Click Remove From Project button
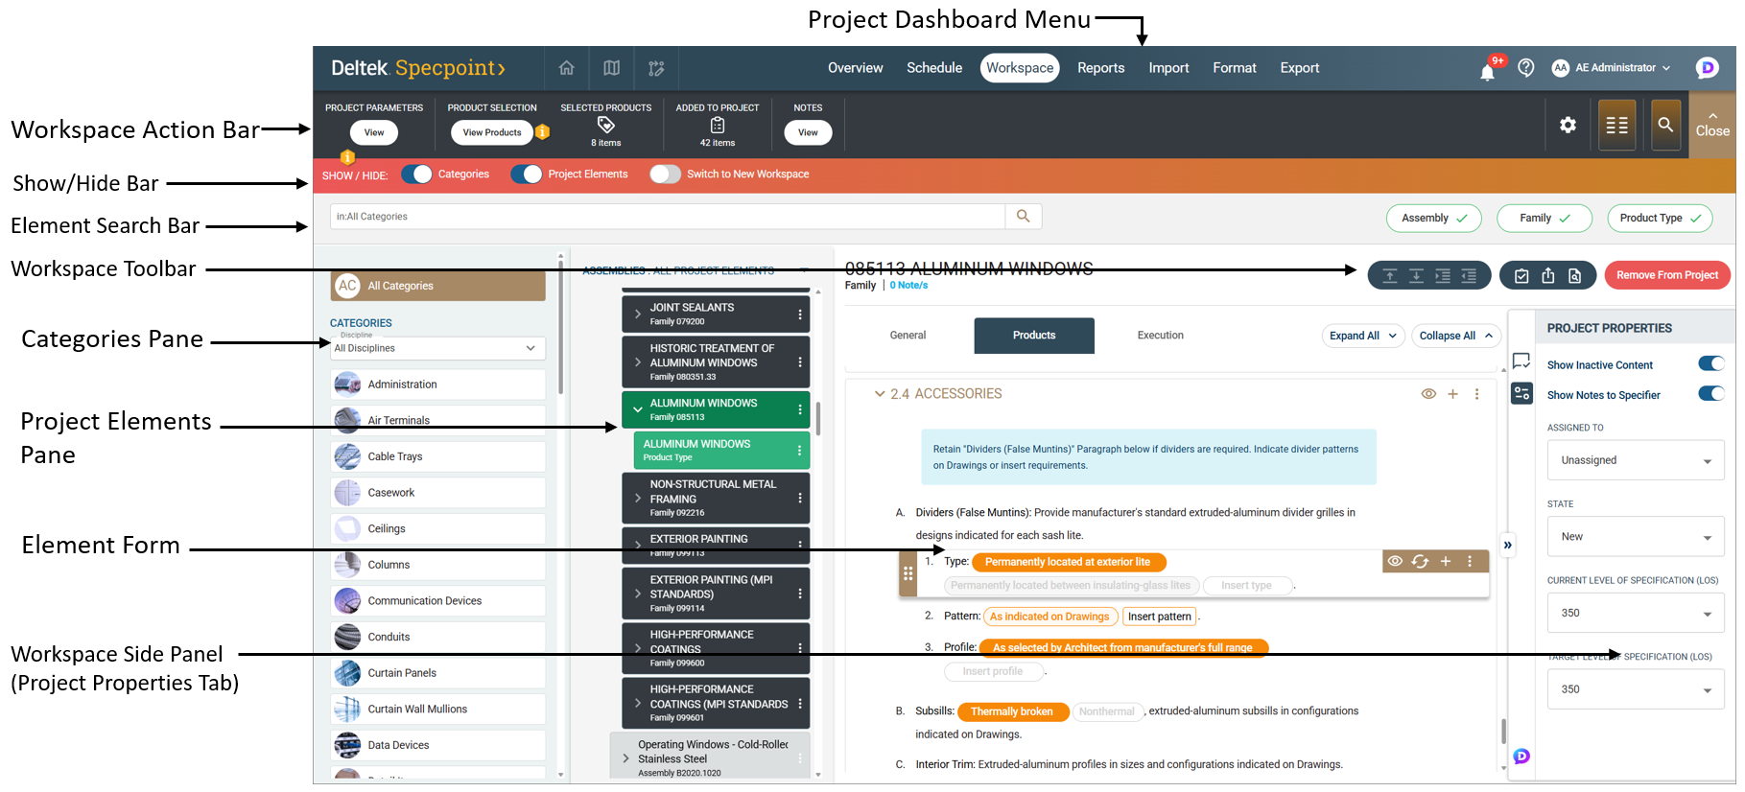This screenshot has height=792, width=1745. pyautogui.click(x=1666, y=275)
